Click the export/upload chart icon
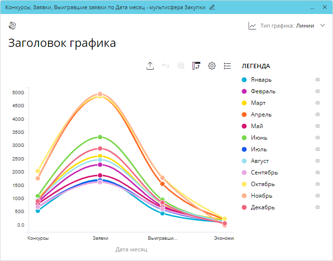This screenshot has width=333, height=261. pos(150,66)
